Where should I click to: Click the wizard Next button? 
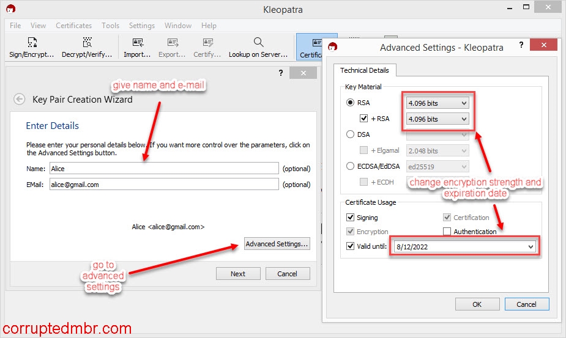point(238,274)
